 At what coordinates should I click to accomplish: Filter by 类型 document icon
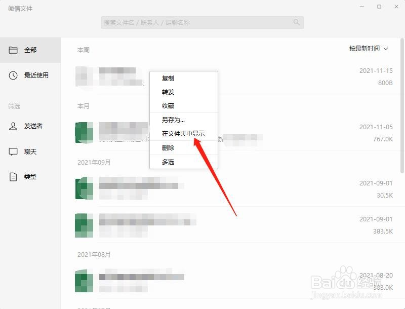click(x=13, y=177)
